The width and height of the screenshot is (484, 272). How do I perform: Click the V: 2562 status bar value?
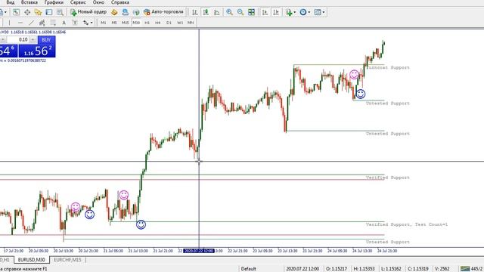(442, 269)
